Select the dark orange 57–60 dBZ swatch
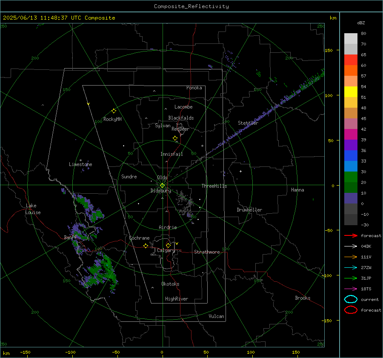This screenshot has height=358, width=383. 351,71
